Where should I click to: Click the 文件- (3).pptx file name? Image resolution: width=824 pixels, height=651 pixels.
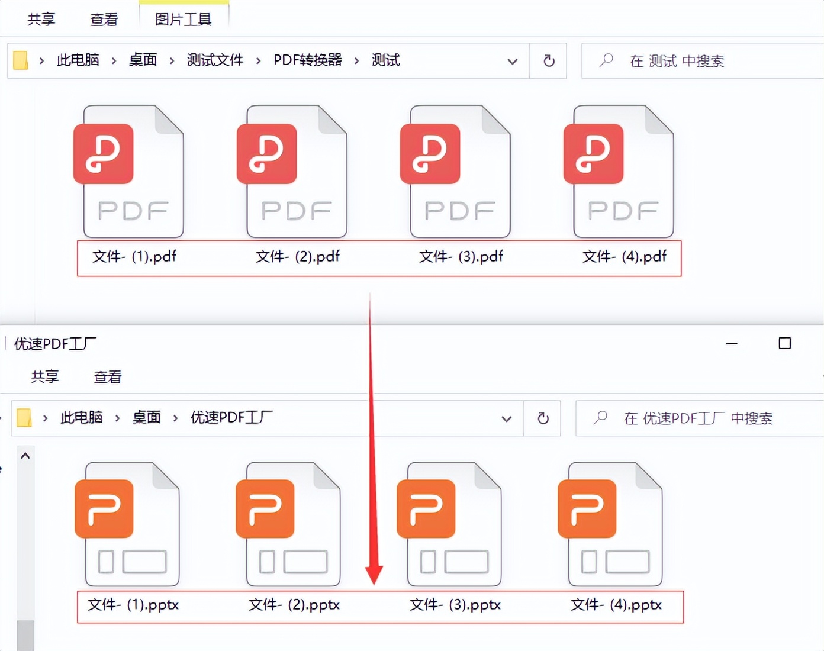click(455, 605)
